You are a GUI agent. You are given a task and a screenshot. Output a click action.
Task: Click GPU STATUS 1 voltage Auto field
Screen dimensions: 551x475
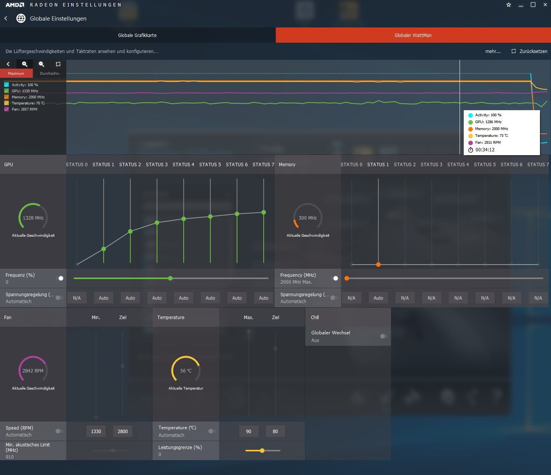click(104, 298)
